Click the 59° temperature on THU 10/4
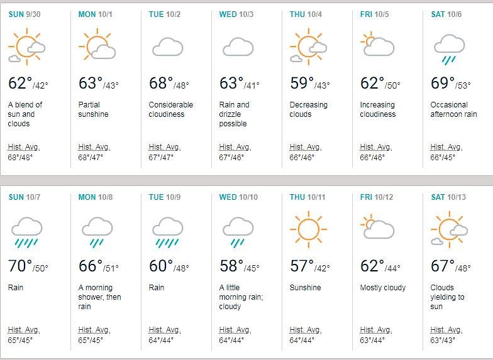 coord(302,83)
